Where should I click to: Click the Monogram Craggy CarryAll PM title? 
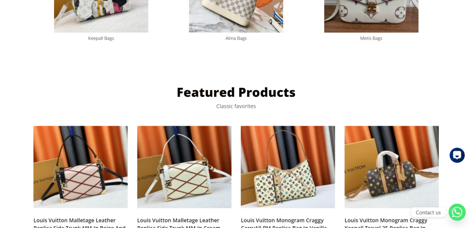(284, 223)
